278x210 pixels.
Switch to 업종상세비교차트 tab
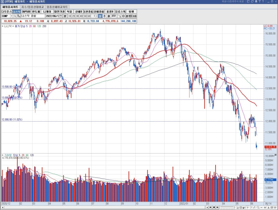click(57, 7)
